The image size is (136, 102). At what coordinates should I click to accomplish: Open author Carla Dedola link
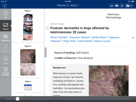pos(85,41)
